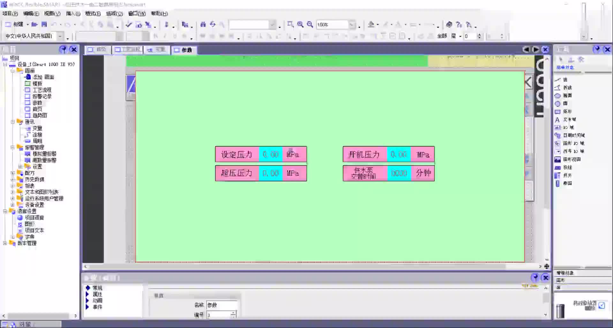This screenshot has width=613, height=328.
Task: Collapse the 画面 folder in project tree
Action: click(x=13, y=71)
